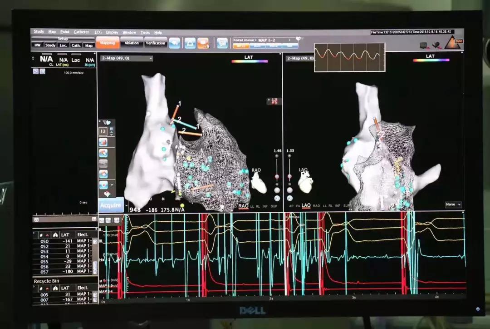
Task: Select the LAO view in right map
Action: pos(306,206)
